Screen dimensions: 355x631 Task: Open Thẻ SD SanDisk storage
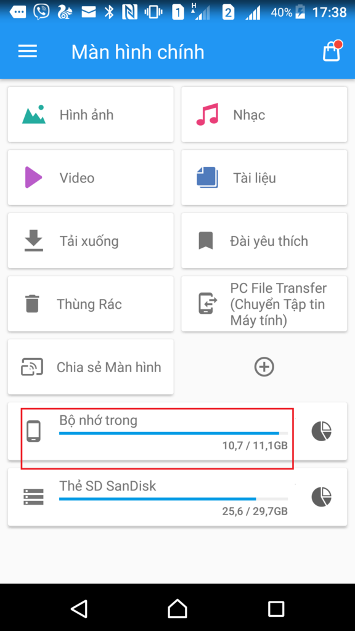pos(157,497)
